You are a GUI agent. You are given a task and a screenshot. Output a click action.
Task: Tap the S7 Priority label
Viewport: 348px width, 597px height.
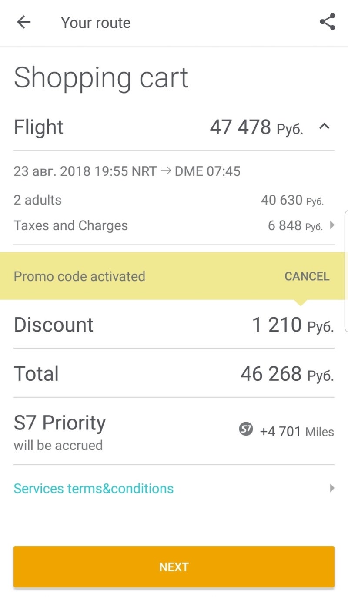coord(60,423)
